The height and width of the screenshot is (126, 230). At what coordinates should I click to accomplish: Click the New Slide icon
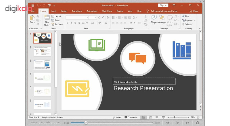pos(47,18)
